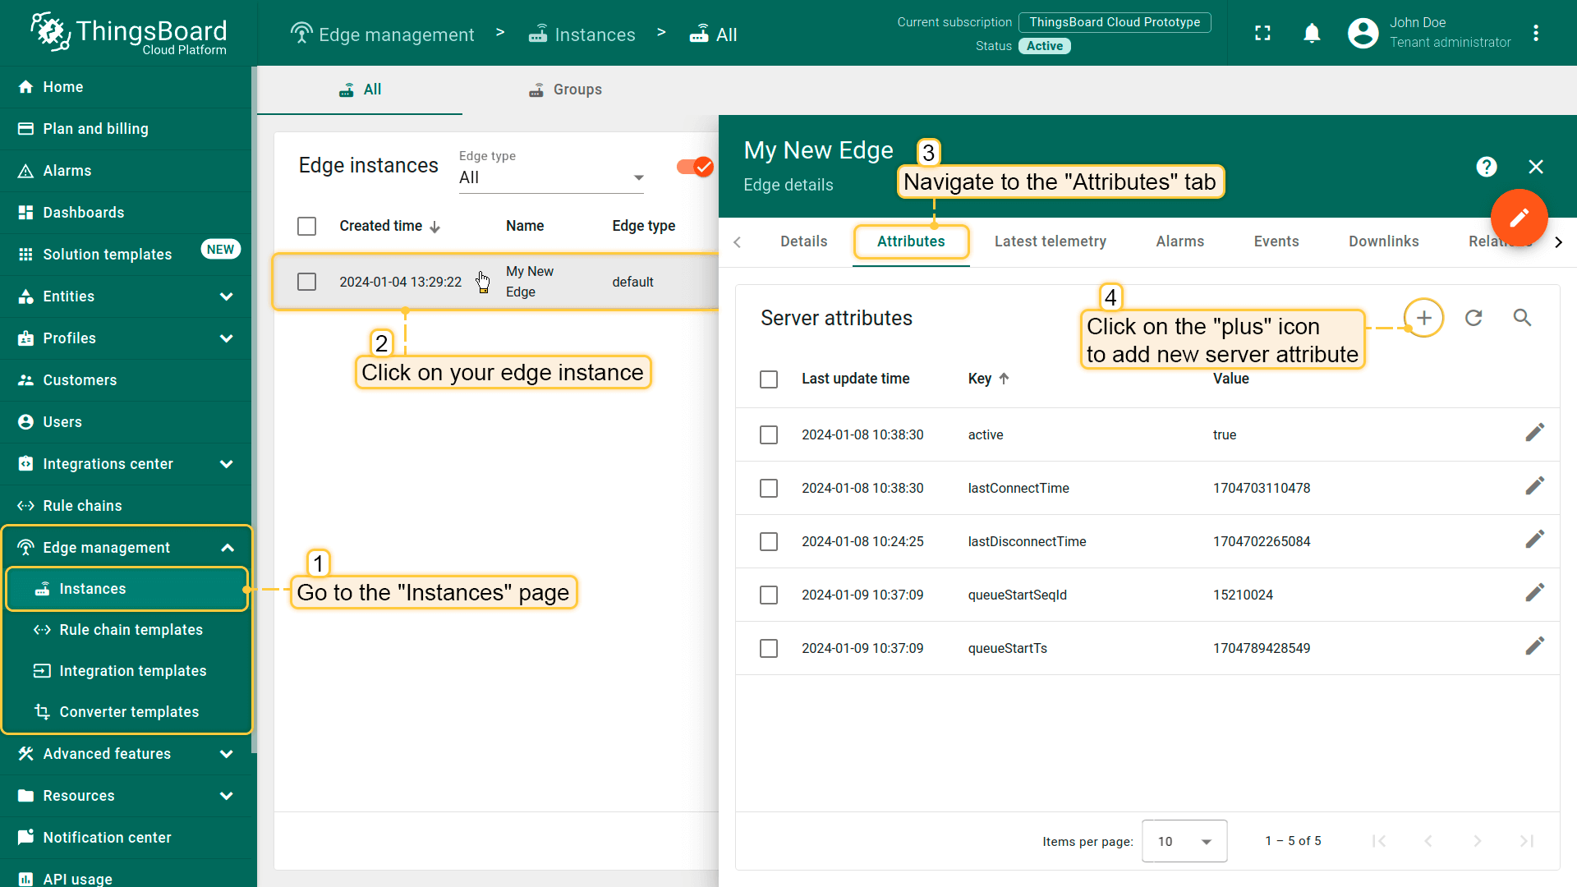Click the plus icon to add server attribute
The height and width of the screenshot is (887, 1577).
coord(1423,318)
